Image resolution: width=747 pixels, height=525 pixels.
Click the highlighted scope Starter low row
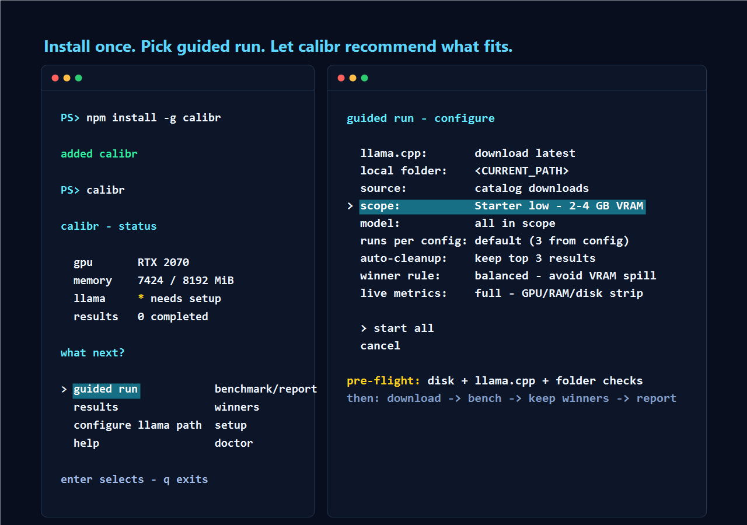[x=502, y=206]
